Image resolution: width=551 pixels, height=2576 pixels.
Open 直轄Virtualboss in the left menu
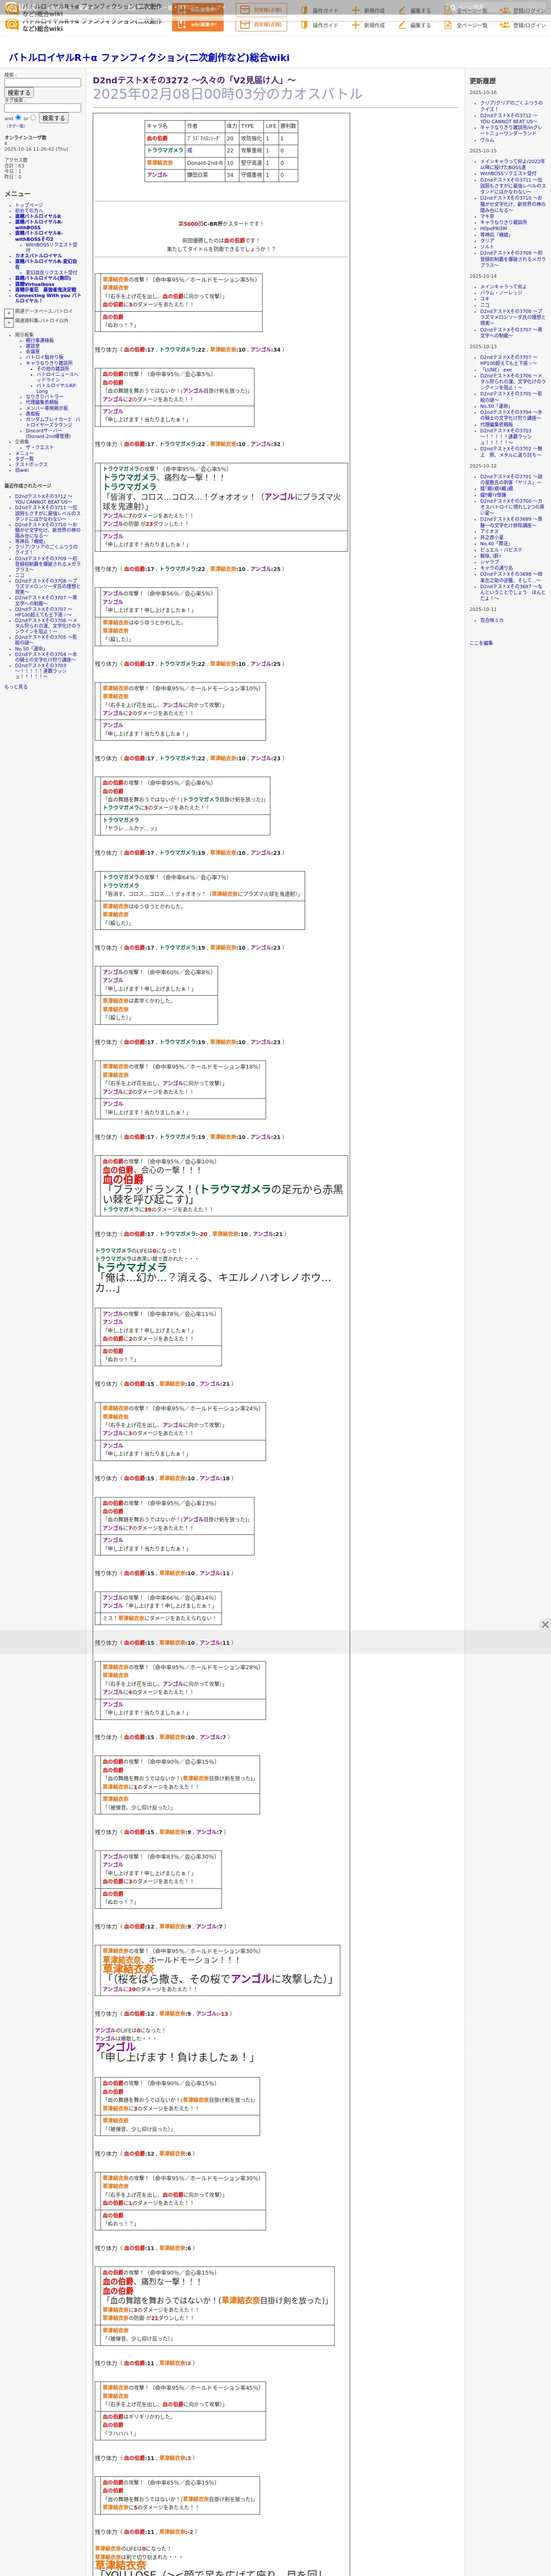tap(35, 284)
